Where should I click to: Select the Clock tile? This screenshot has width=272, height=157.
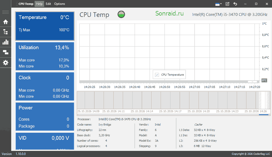click(x=45, y=86)
